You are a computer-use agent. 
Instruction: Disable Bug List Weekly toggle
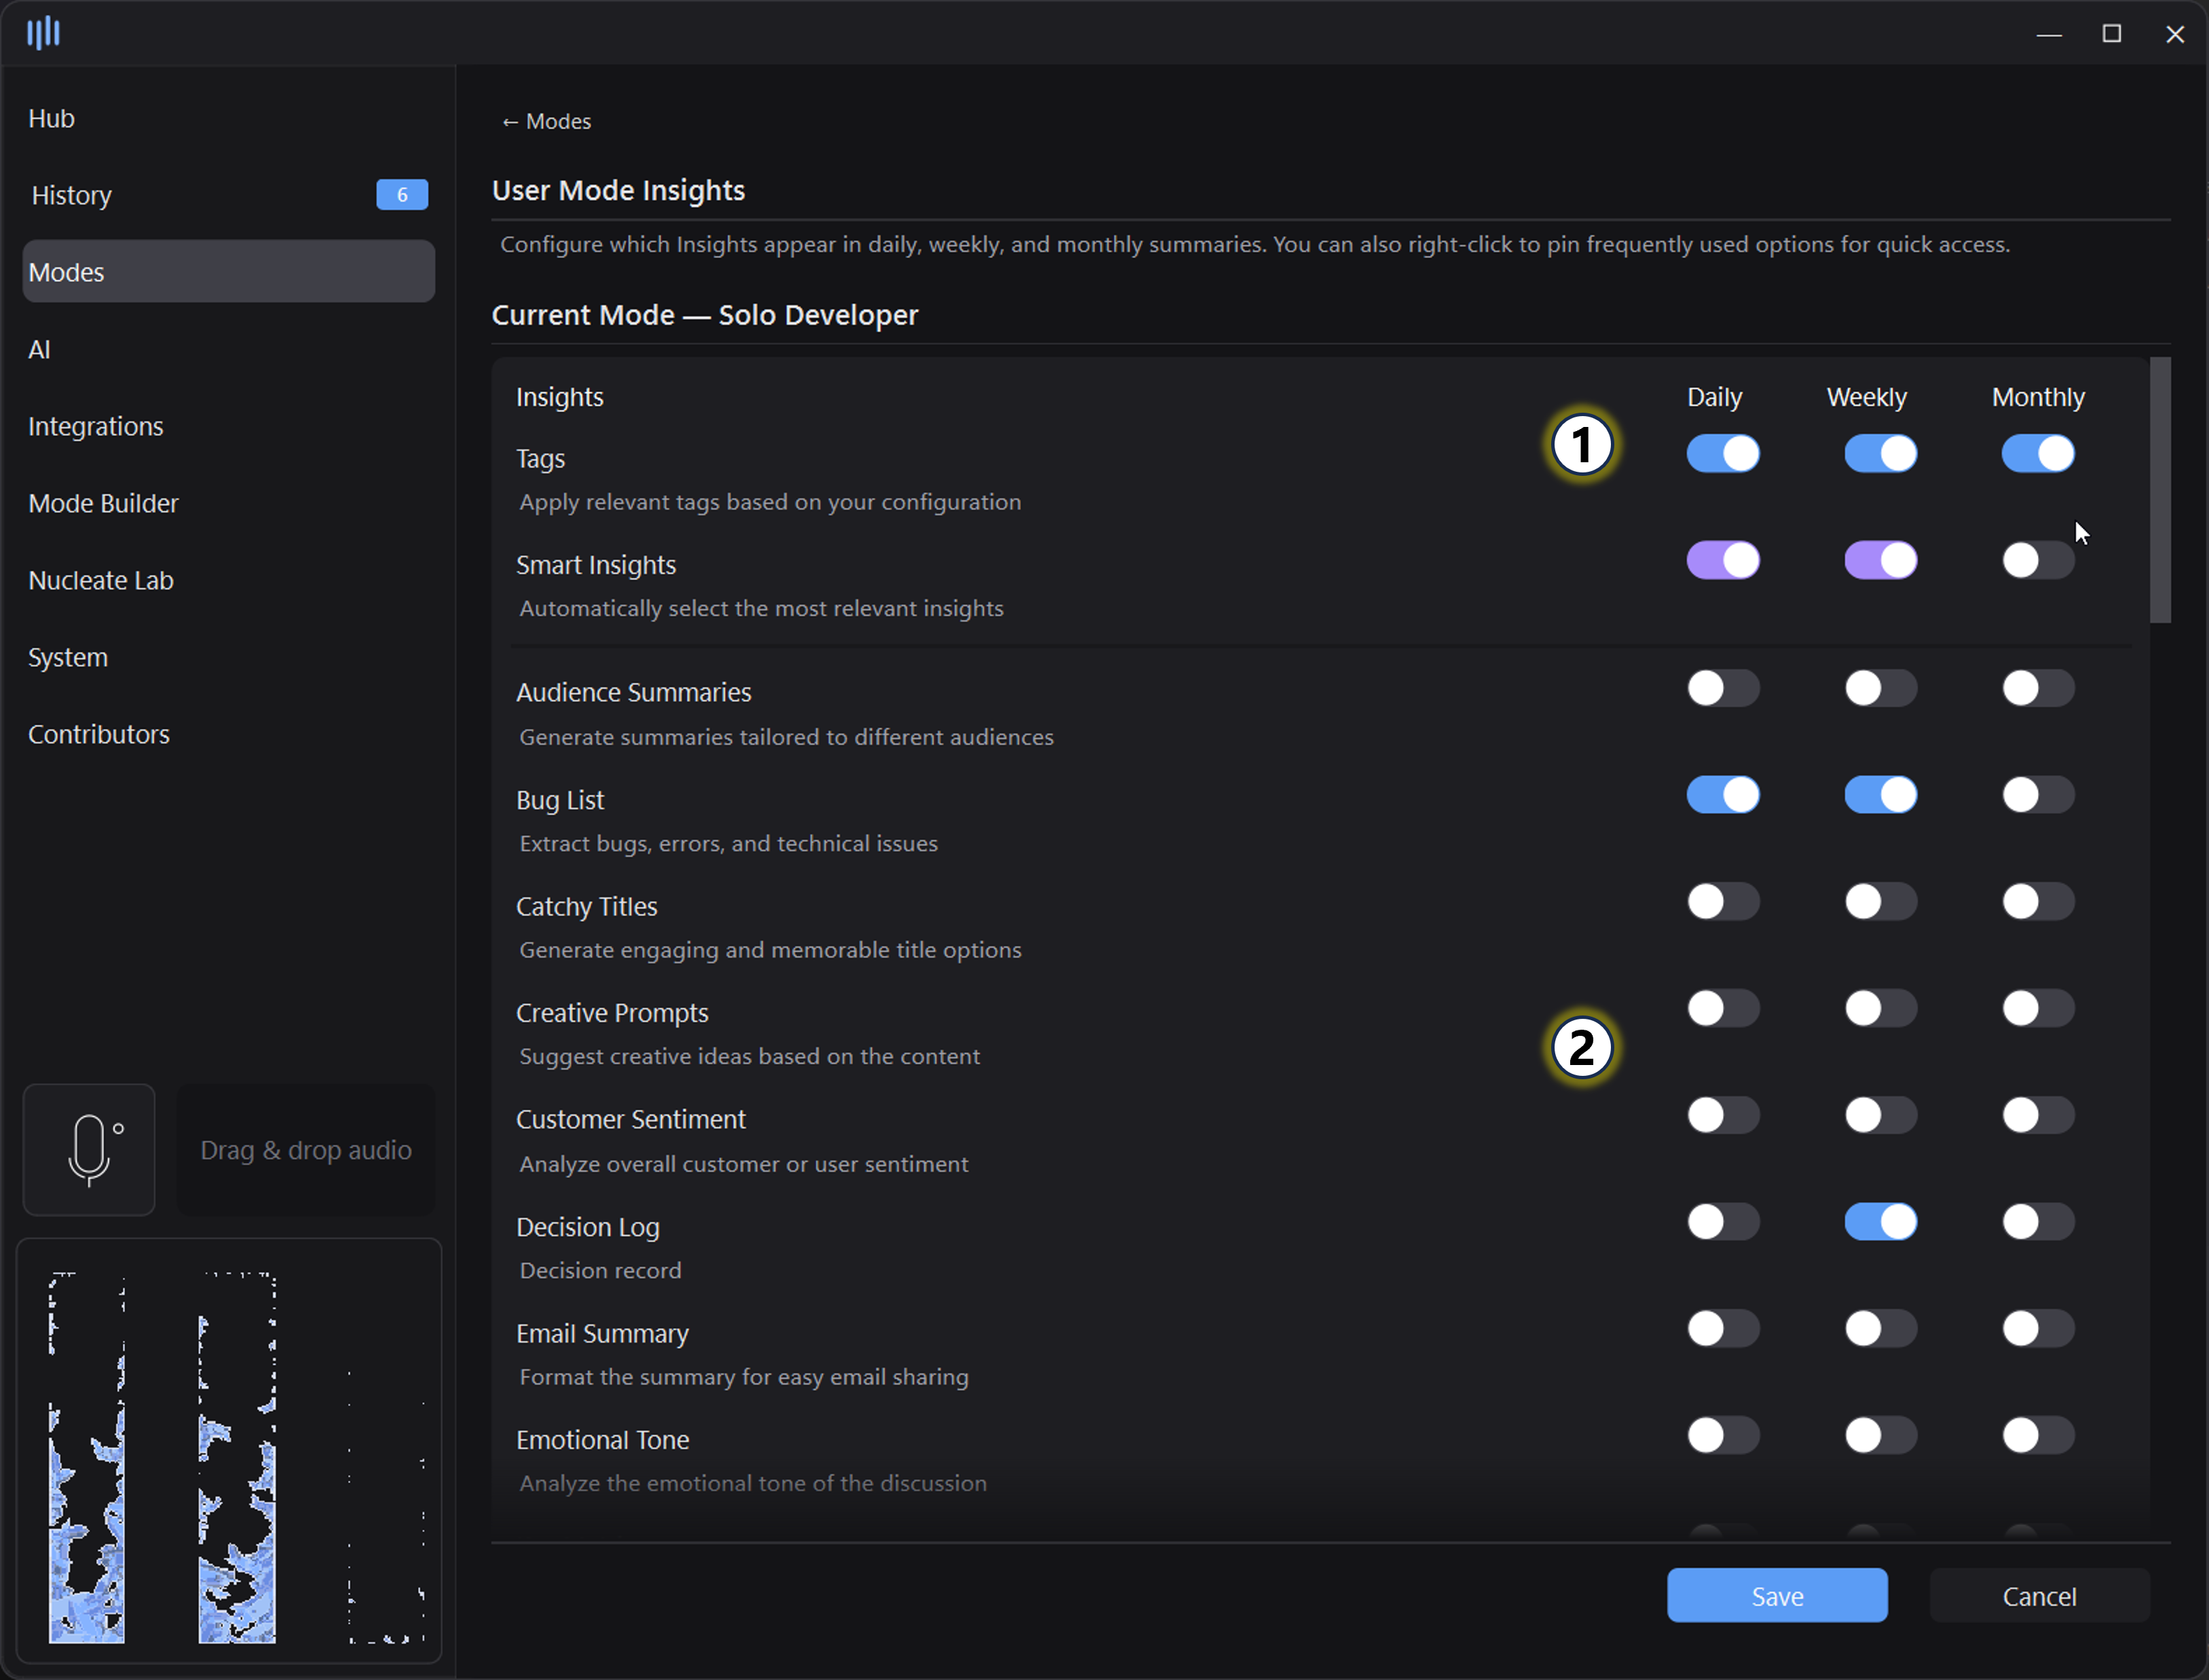[1881, 795]
